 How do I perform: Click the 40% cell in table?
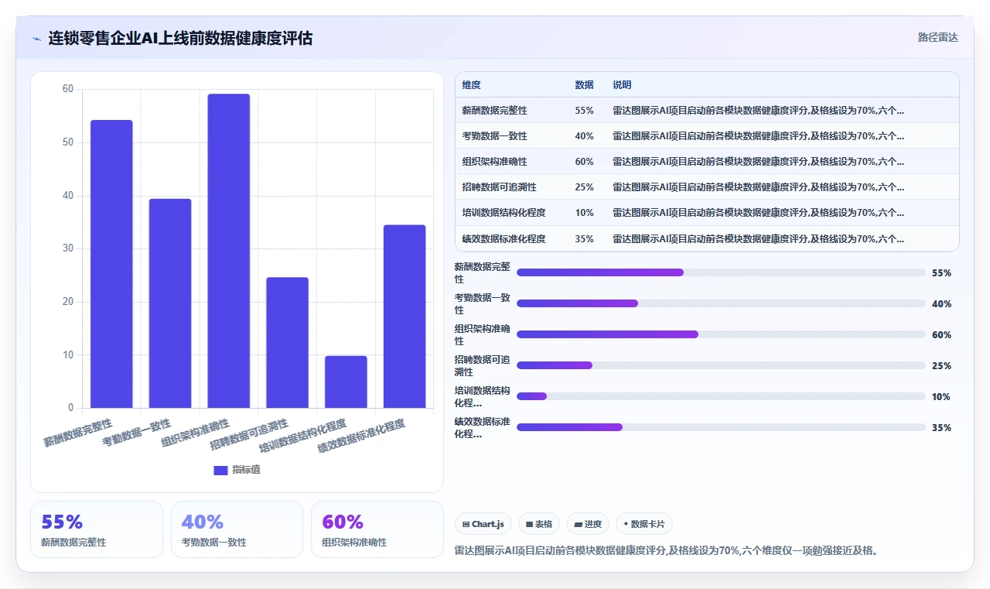tap(585, 136)
